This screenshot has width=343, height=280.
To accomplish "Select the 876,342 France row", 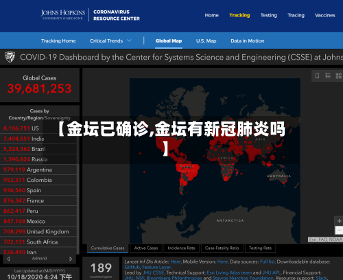I will coord(38,200).
